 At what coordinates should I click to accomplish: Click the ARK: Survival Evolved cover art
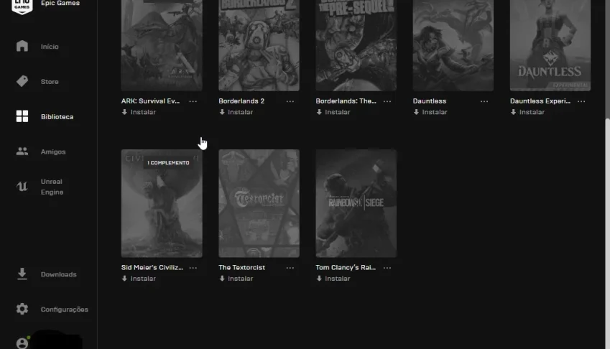click(x=162, y=45)
